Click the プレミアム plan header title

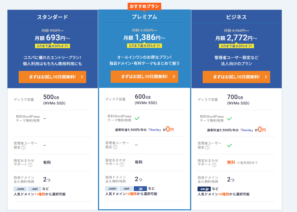click(144, 17)
